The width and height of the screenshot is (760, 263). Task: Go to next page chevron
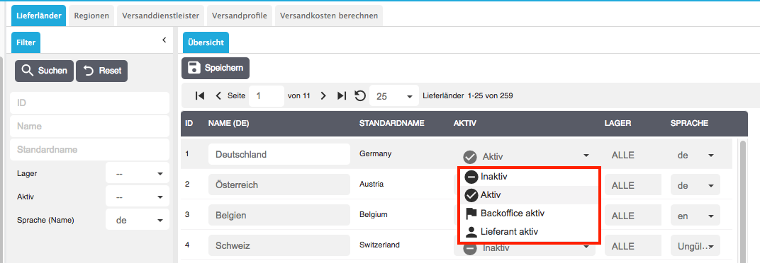(323, 95)
